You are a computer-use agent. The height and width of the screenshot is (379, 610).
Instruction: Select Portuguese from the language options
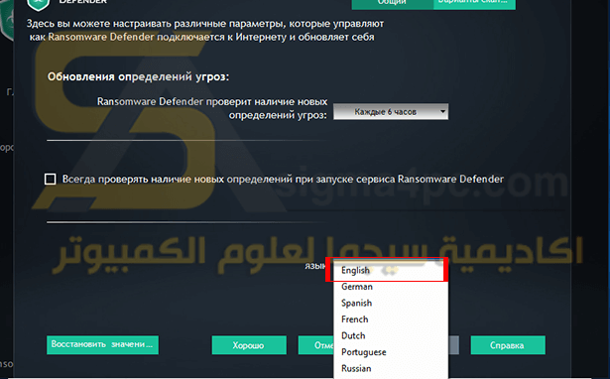pos(391,352)
